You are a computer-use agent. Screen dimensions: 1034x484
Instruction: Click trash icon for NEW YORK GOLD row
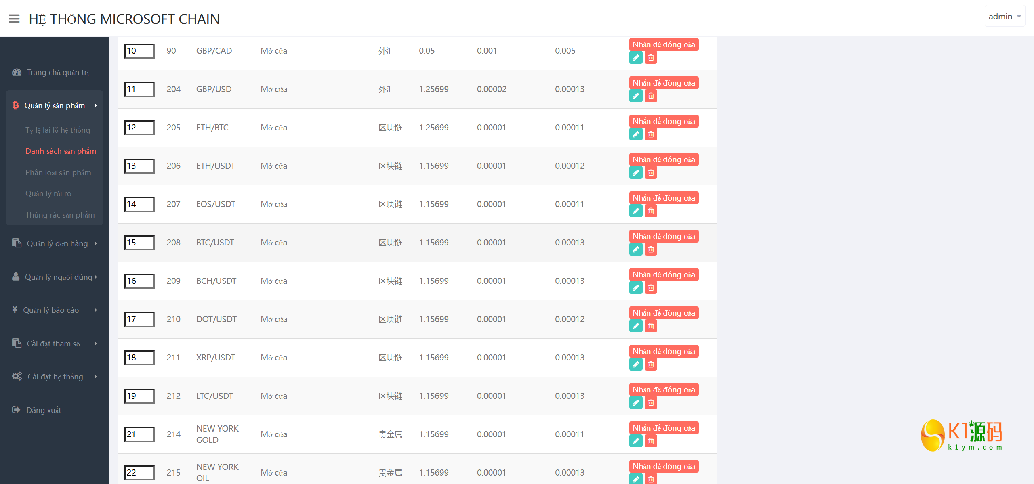[x=651, y=441]
